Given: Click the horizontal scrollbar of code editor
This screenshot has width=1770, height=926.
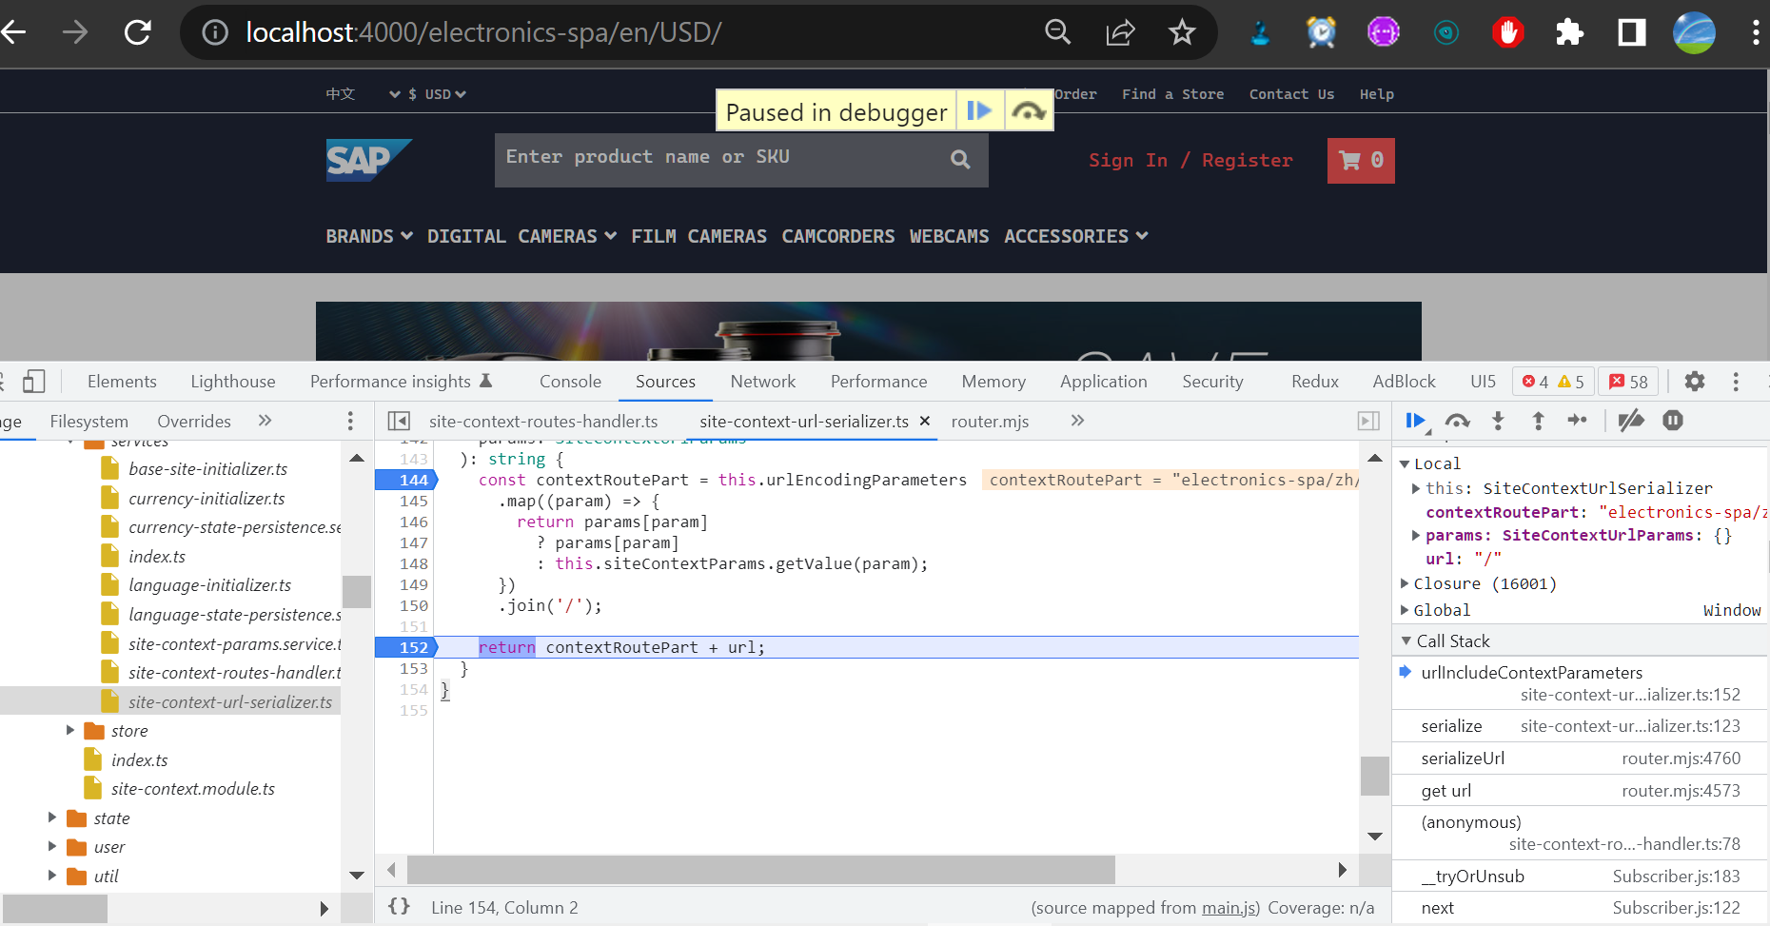Looking at the screenshot, I should click(x=761, y=869).
